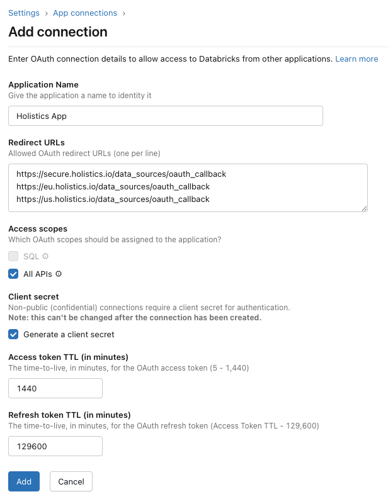Navigate back to Settings via breadcrumb
Image resolution: width=388 pixels, height=504 pixels.
pyautogui.click(x=23, y=13)
